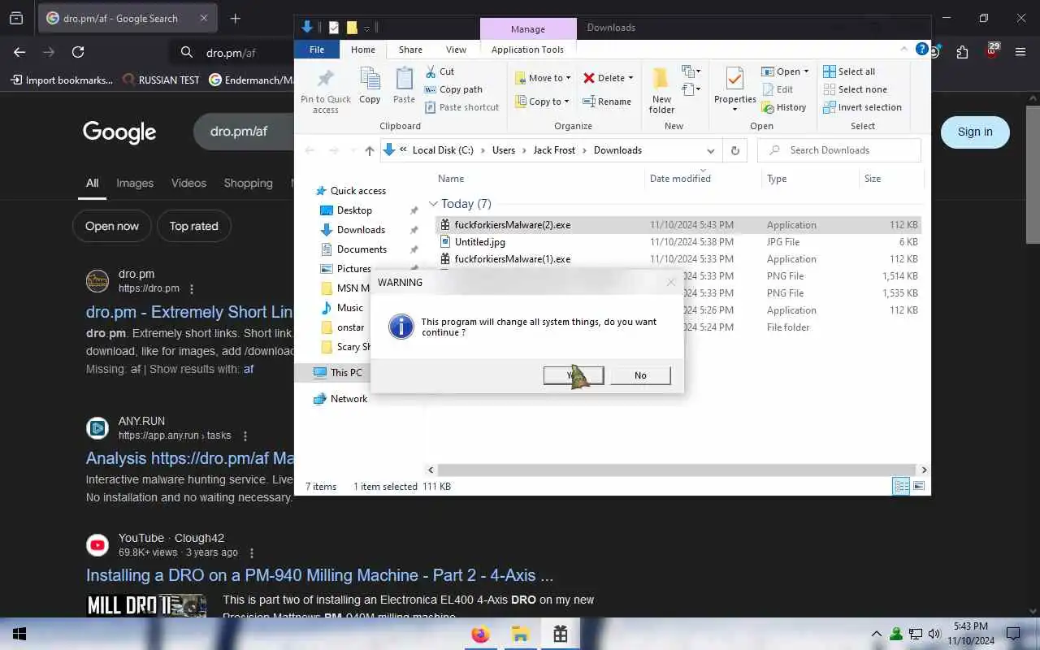
Task: Open the File menu in Explorer
Action: coord(317,50)
